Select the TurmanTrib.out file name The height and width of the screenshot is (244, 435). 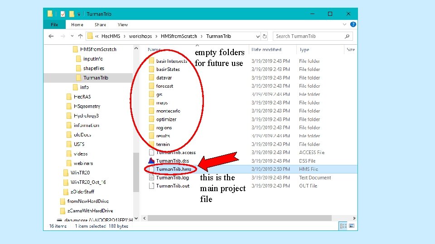(x=173, y=186)
